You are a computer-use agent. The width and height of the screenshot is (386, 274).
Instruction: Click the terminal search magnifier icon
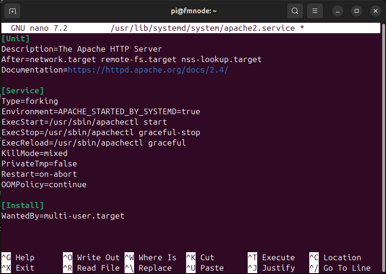coord(295,10)
